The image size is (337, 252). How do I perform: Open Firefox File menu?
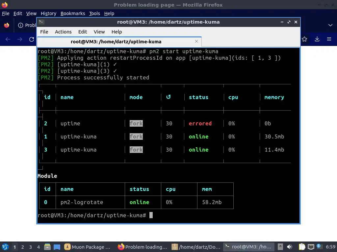(6, 13)
